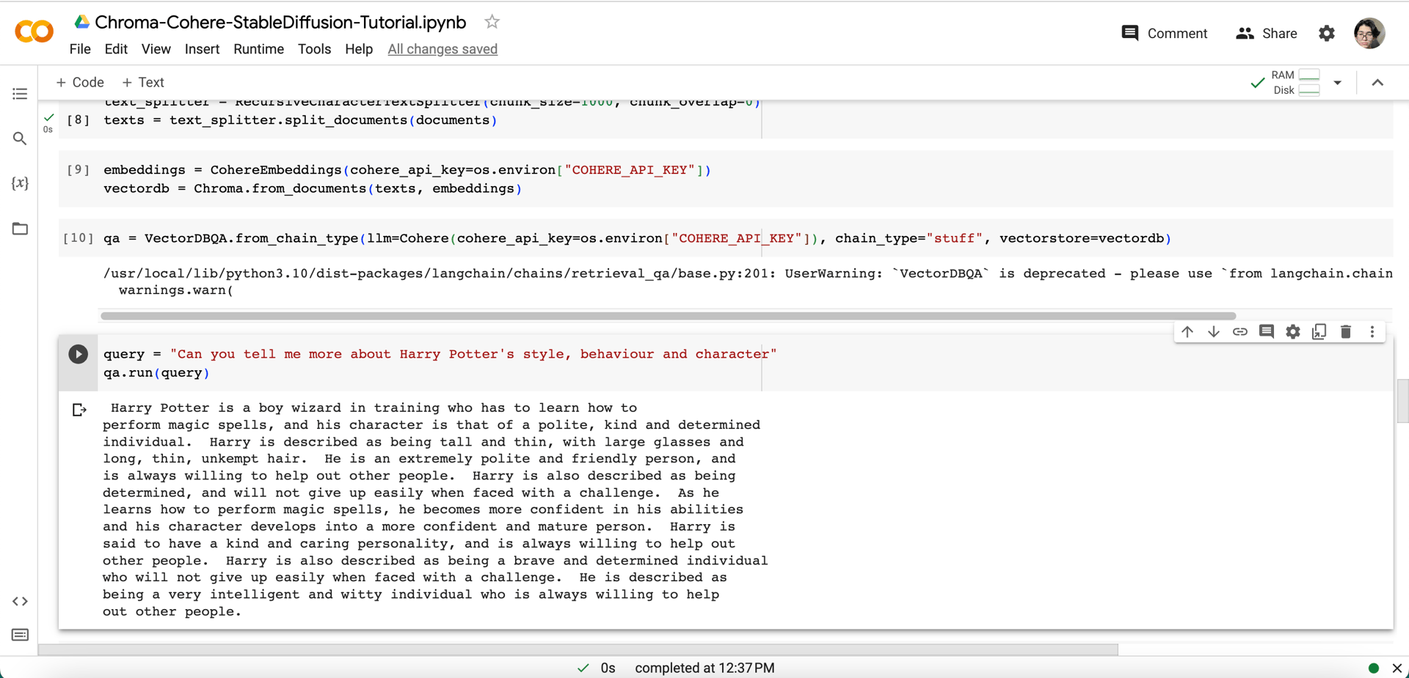
Task: Click the notebook's bottom horizontal scrollbar
Action: [x=578, y=649]
